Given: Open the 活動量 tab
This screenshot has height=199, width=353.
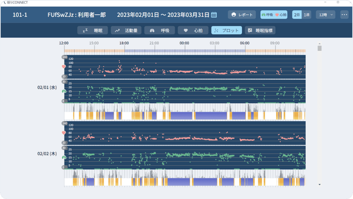Looking at the screenshot, I should [126, 31].
